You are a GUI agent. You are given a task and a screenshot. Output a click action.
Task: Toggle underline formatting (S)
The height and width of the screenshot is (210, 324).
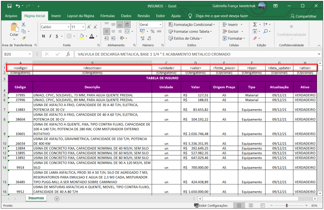(x=57, y=36)
